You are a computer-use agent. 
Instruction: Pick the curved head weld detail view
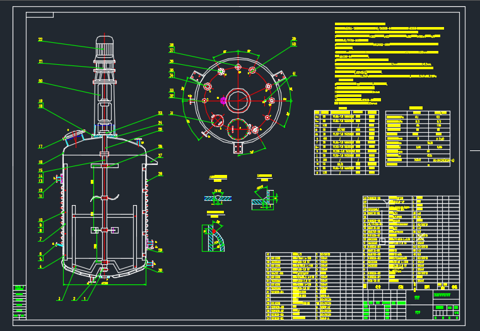(x=213, y=237)
